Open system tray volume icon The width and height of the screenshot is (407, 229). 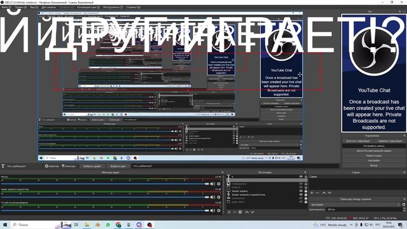[371, 225]
